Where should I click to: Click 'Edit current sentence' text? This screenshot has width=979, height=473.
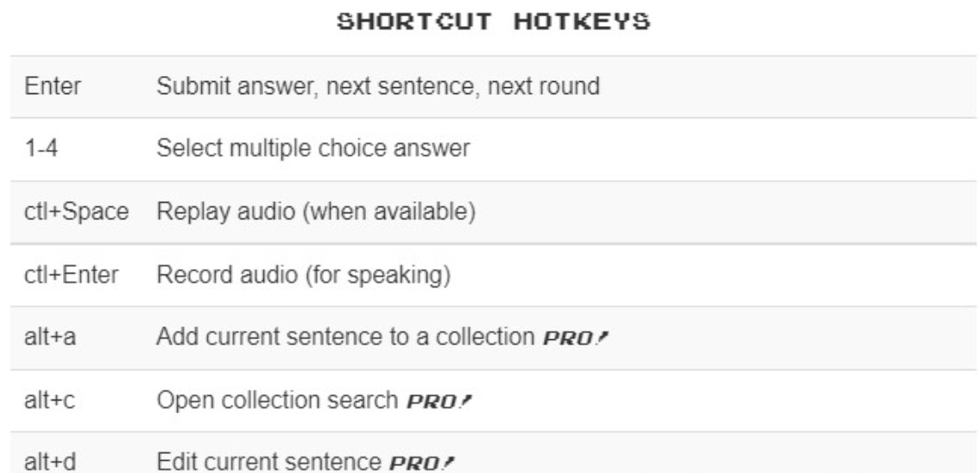point(268,463)
